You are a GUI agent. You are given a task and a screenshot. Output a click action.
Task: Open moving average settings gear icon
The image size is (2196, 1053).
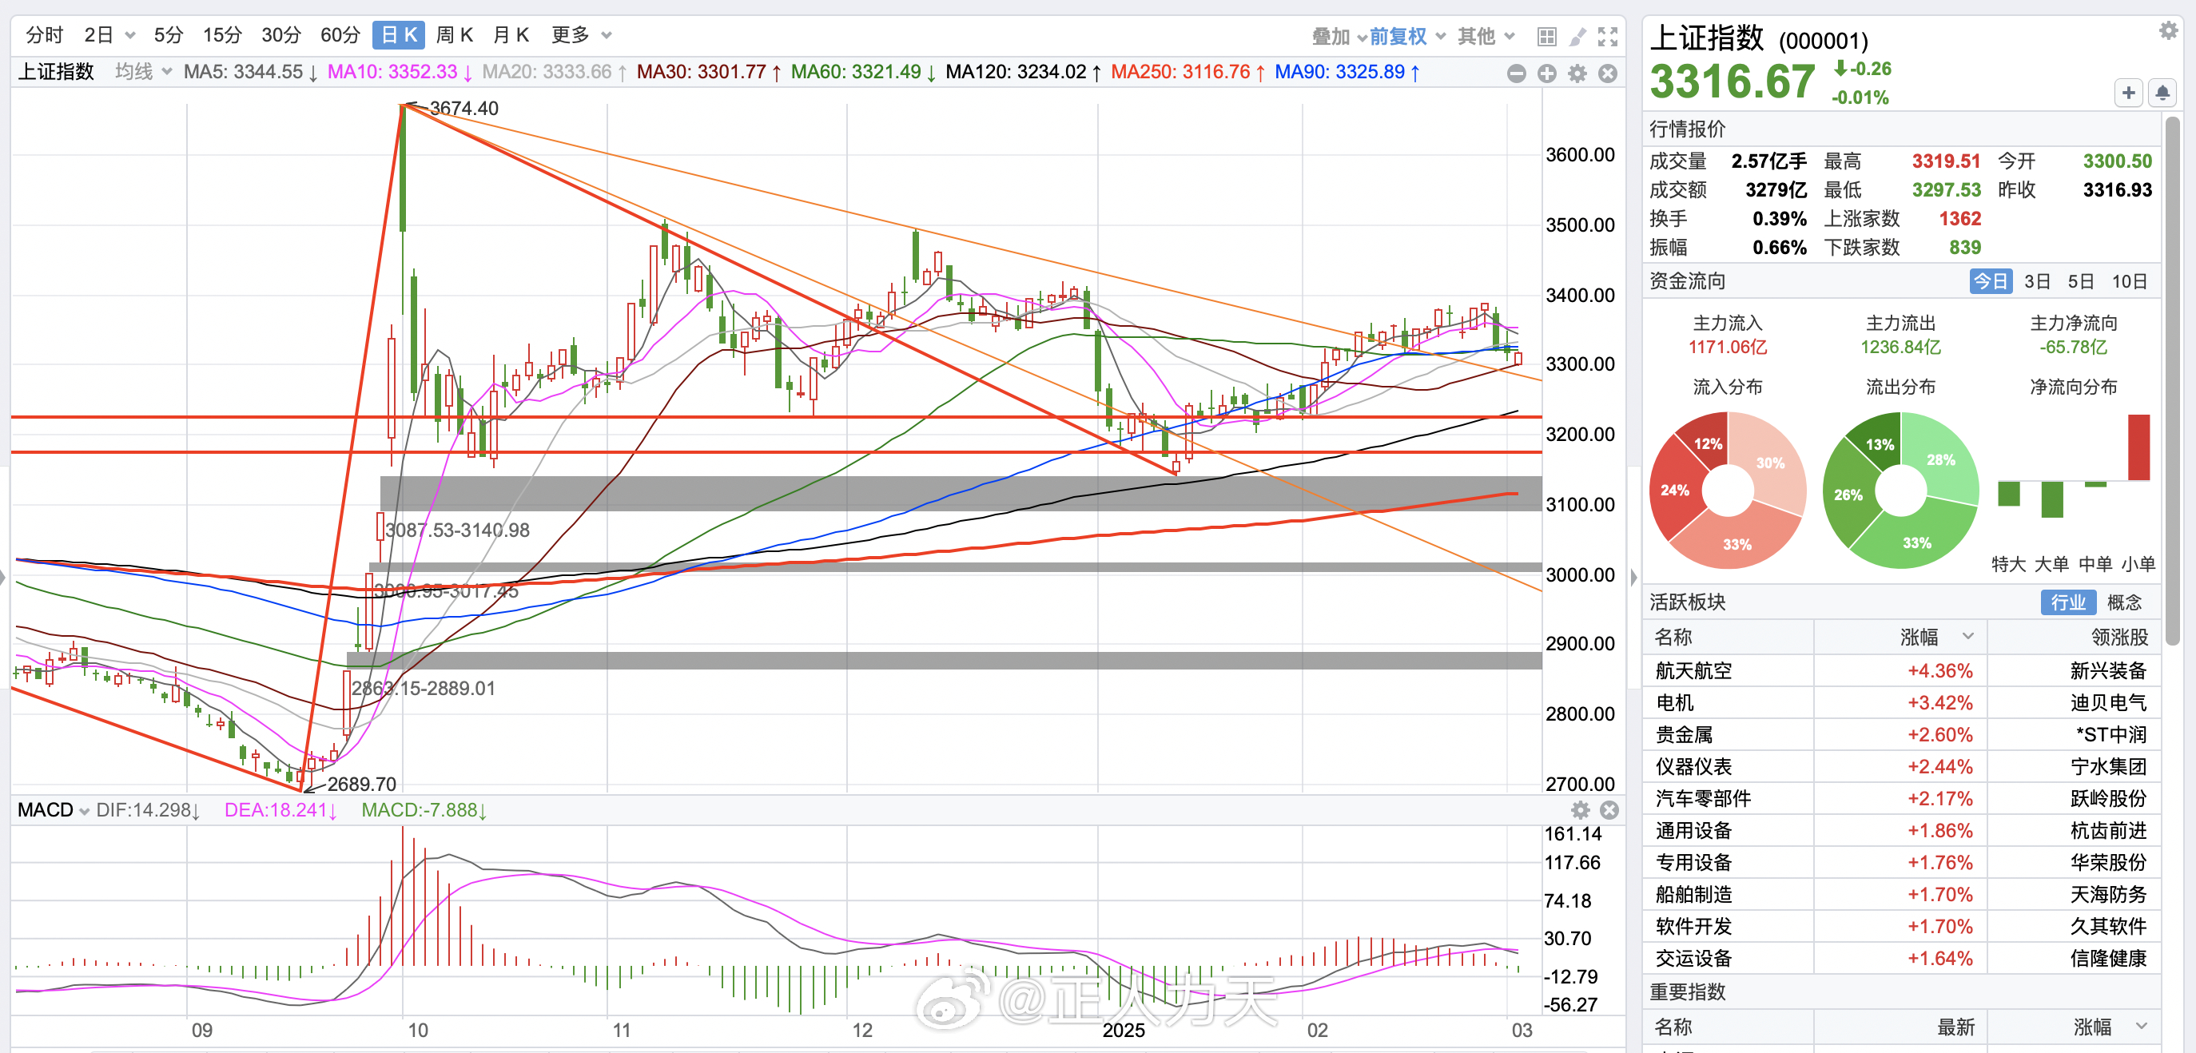click(x=1577, y=74)
